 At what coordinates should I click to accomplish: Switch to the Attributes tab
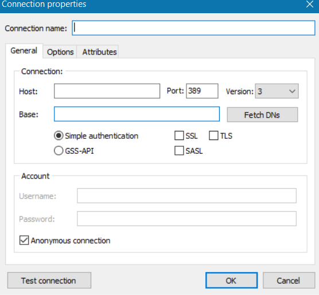point(99,52)
